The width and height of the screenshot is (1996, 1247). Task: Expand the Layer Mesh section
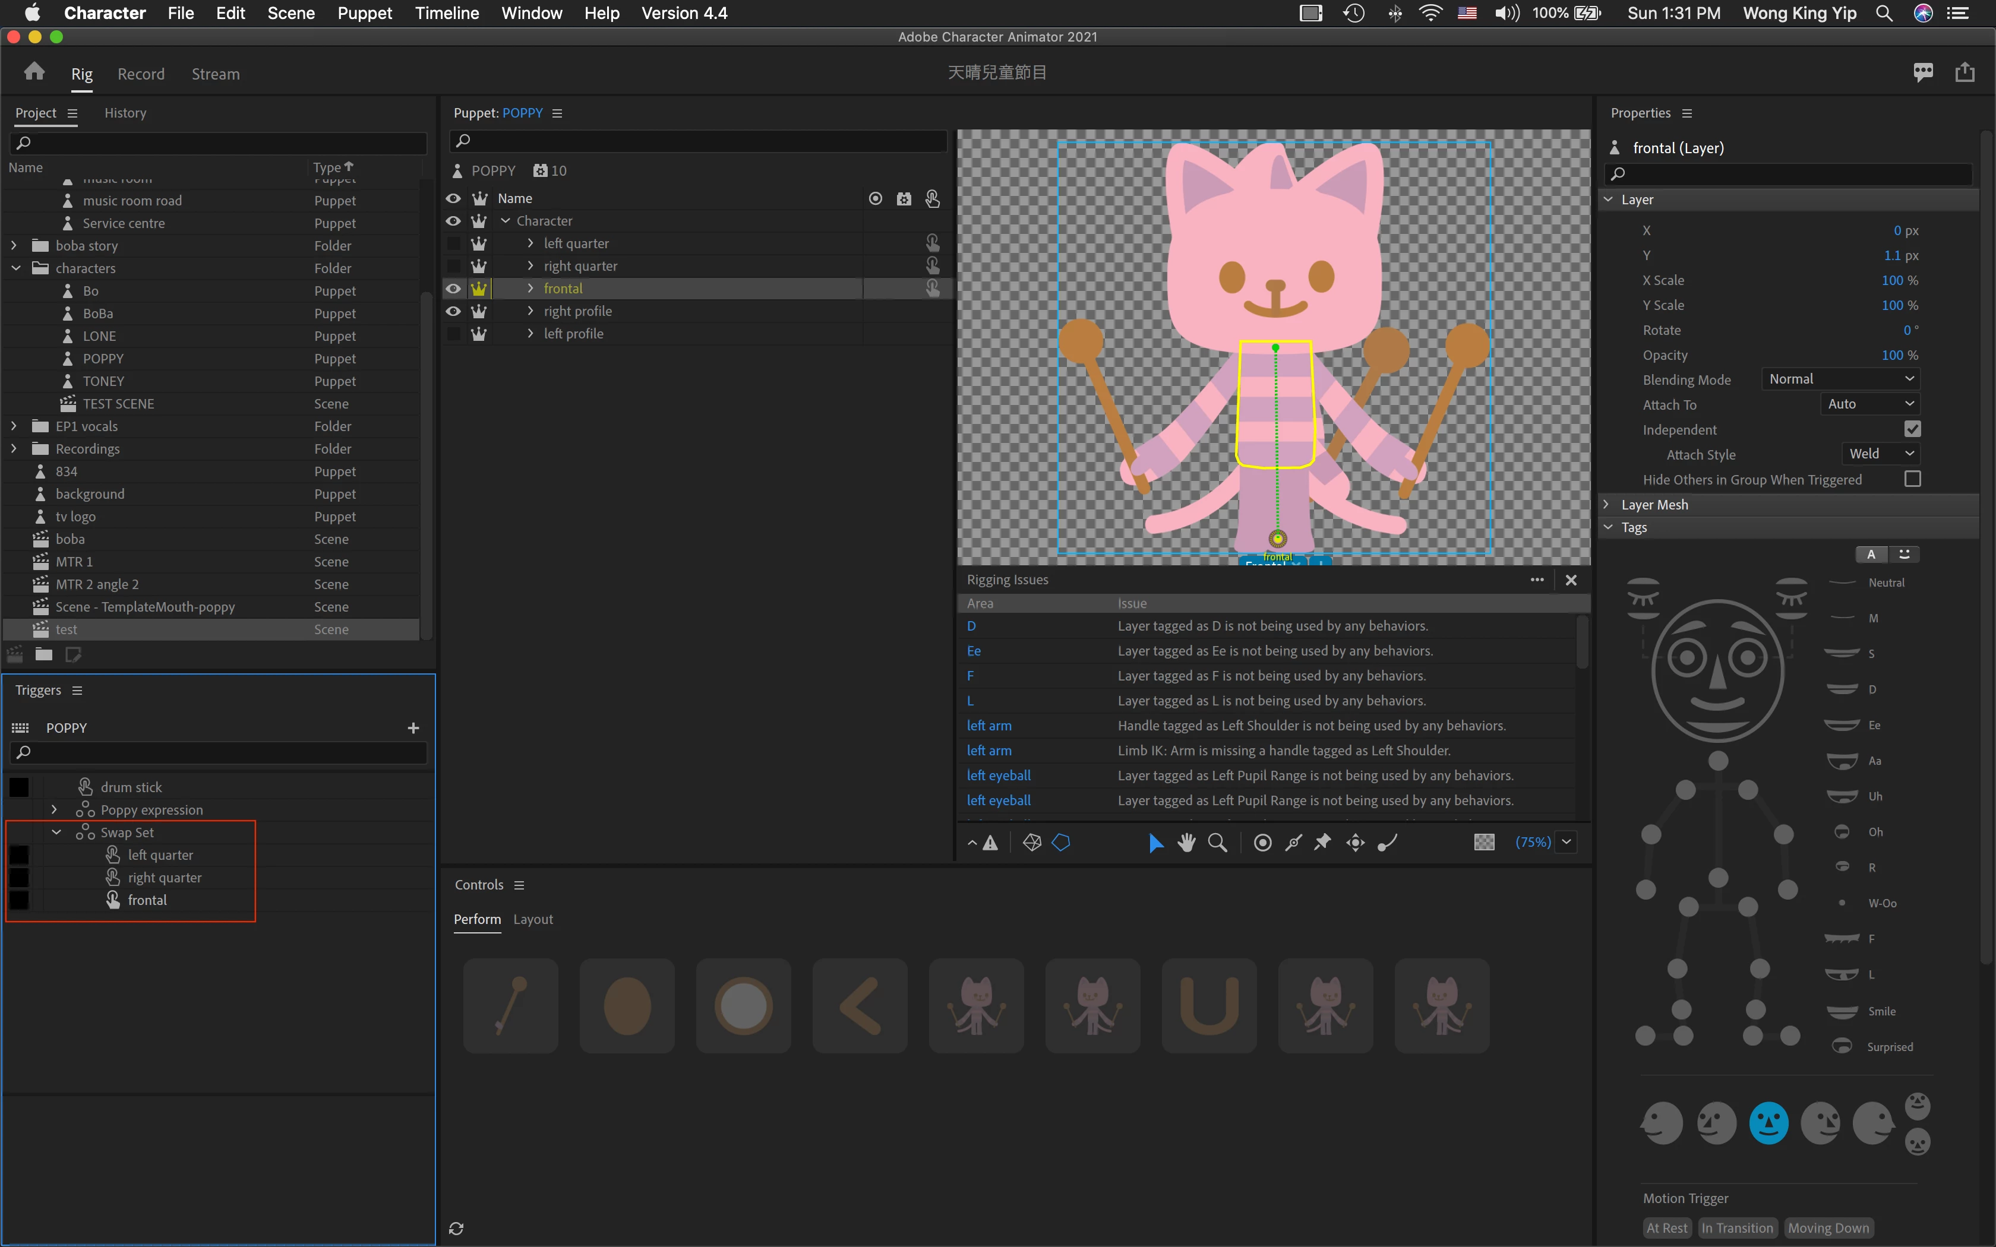1607,504
